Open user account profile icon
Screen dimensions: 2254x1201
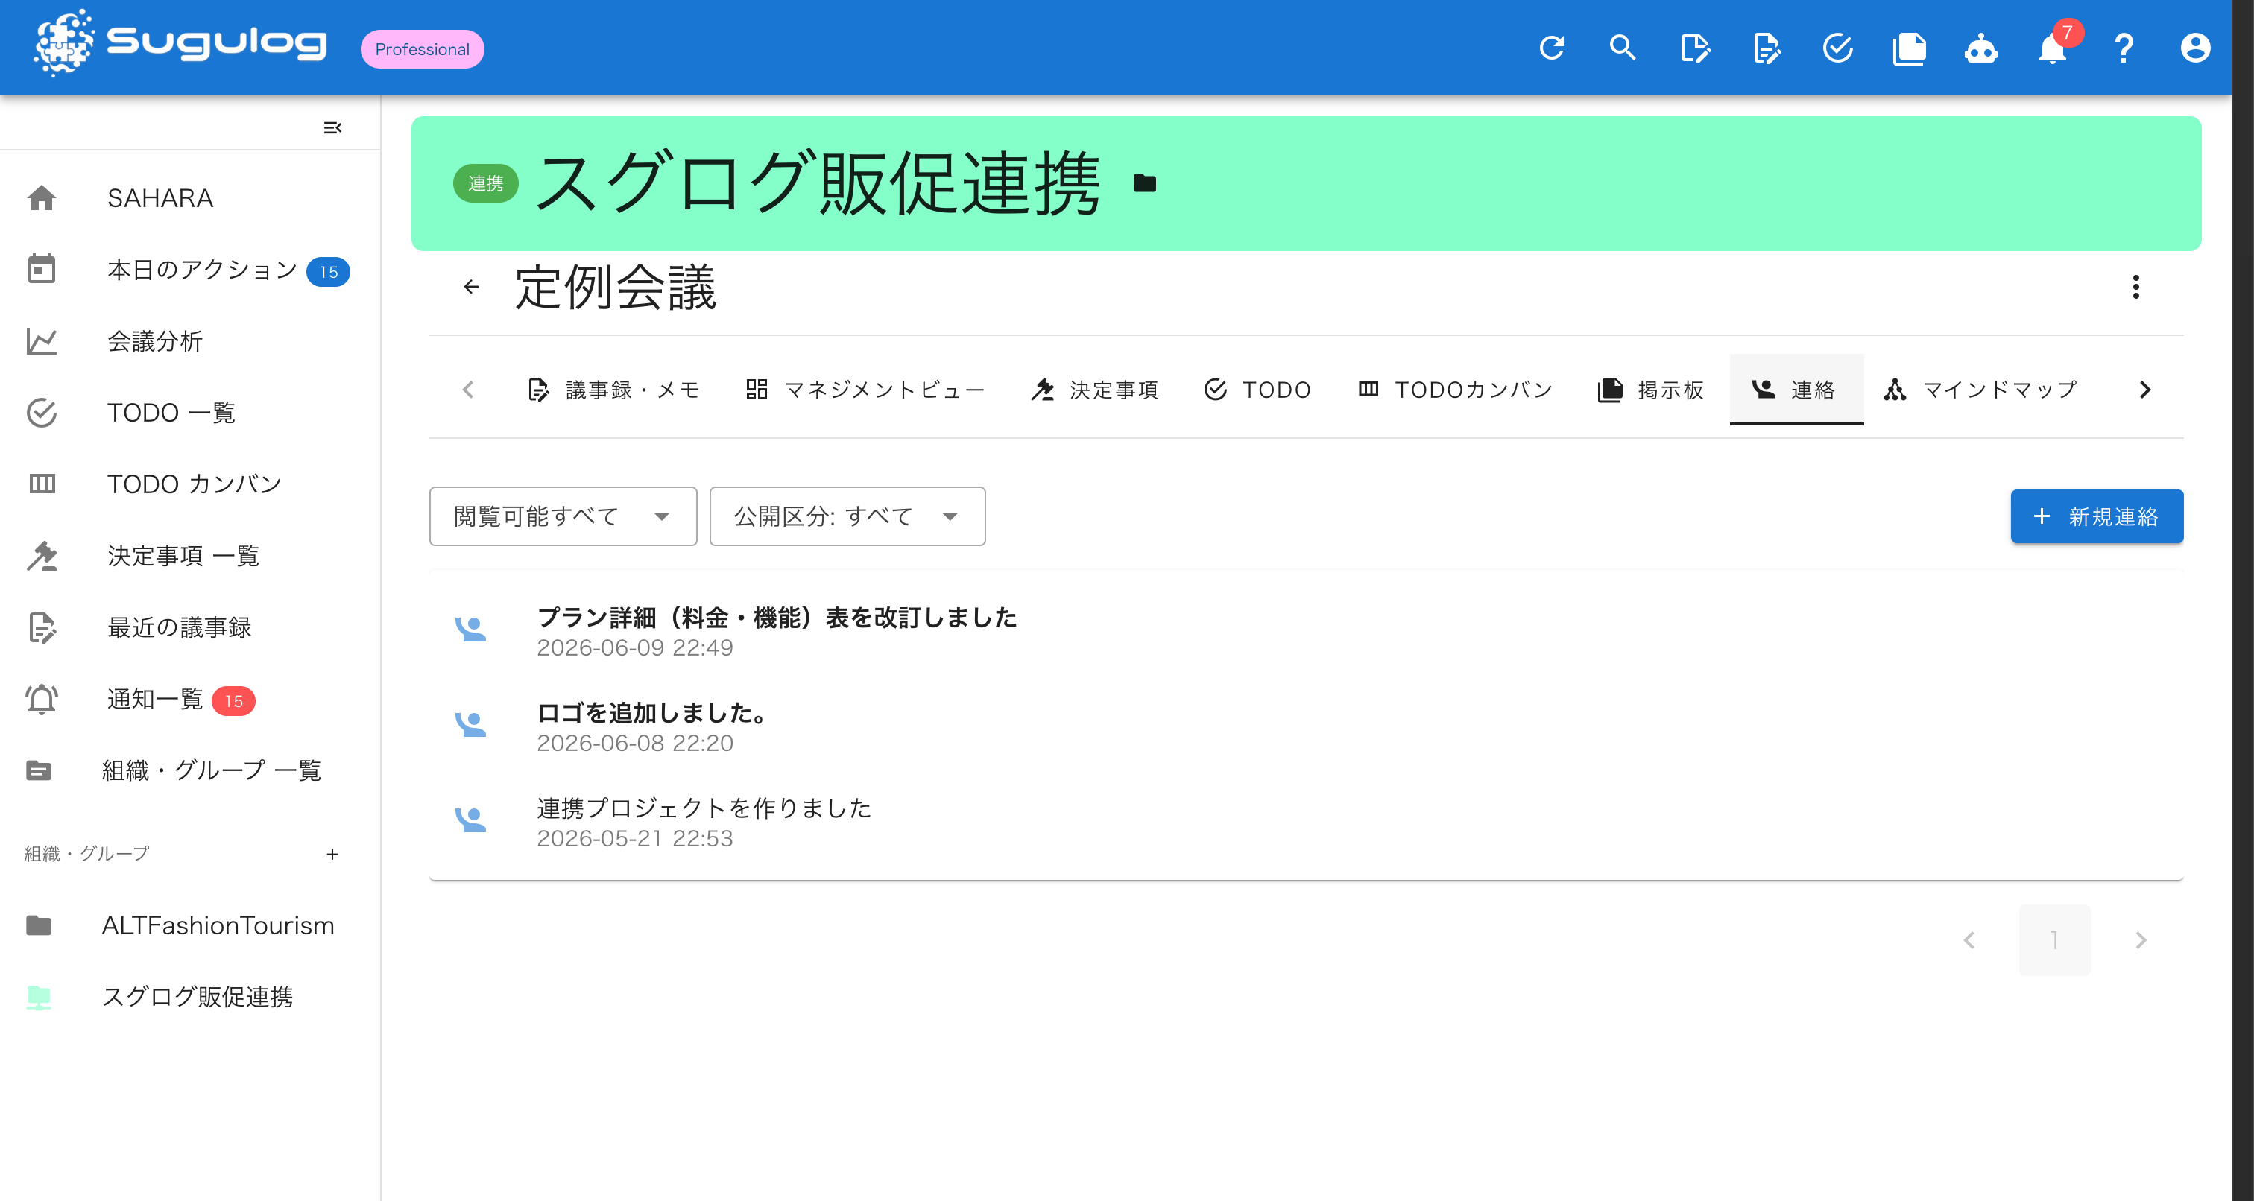(x=2195, y=47)
